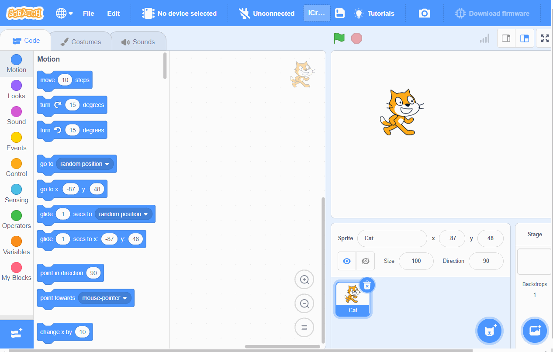Open point towards mouse-pointer dropdown
553x352 pixels.
tap(105, 298)
